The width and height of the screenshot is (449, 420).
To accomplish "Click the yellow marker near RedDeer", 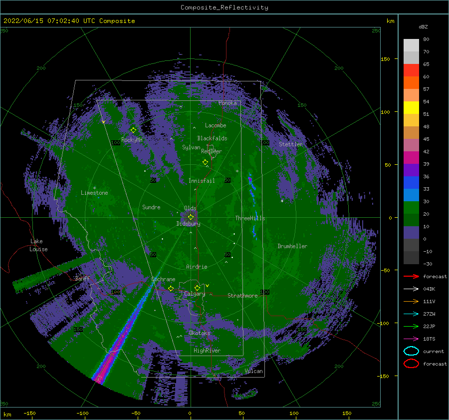I will [x=206, y=162].
